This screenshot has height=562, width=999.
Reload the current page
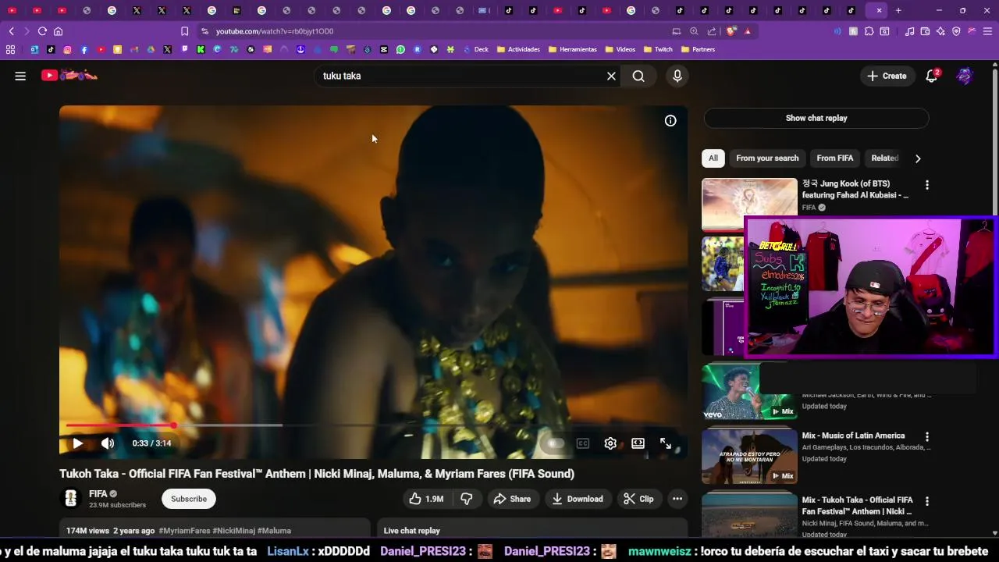point(42,31)
